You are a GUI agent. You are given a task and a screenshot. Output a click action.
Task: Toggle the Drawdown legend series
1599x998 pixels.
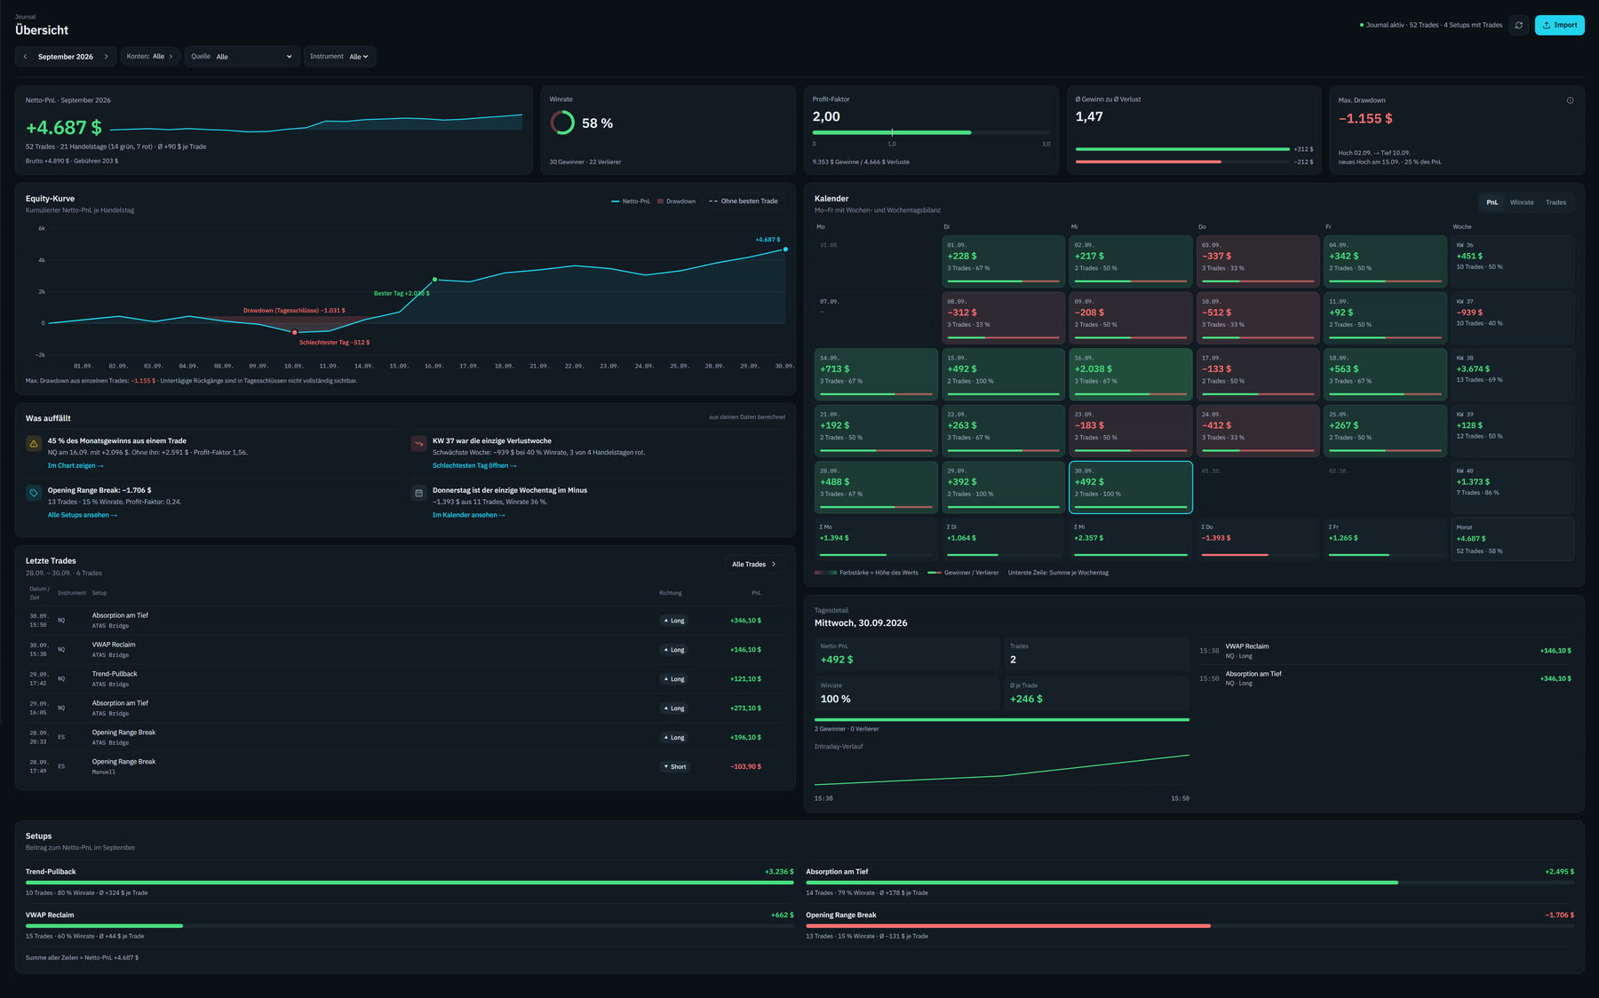coord(676,202)
